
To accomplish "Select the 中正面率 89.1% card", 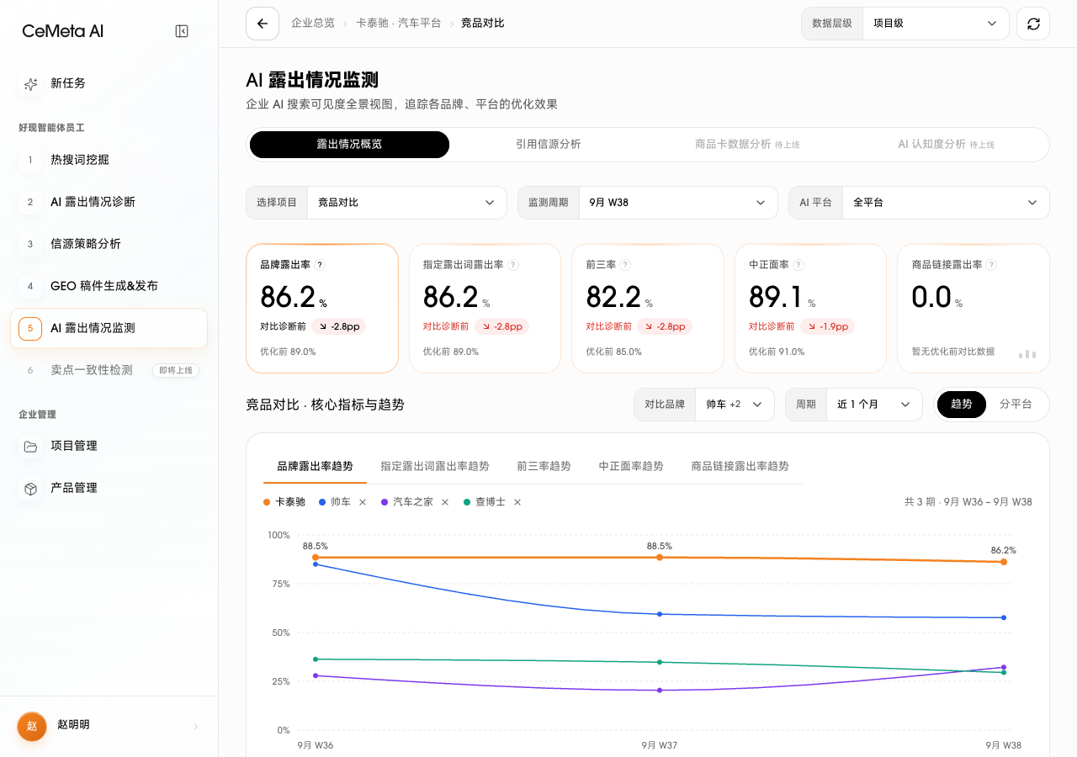I will click(811, 309).
